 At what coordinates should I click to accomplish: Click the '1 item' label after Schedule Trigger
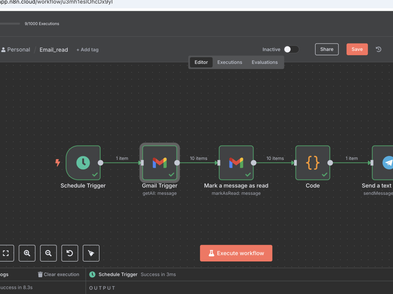[122, 158]
